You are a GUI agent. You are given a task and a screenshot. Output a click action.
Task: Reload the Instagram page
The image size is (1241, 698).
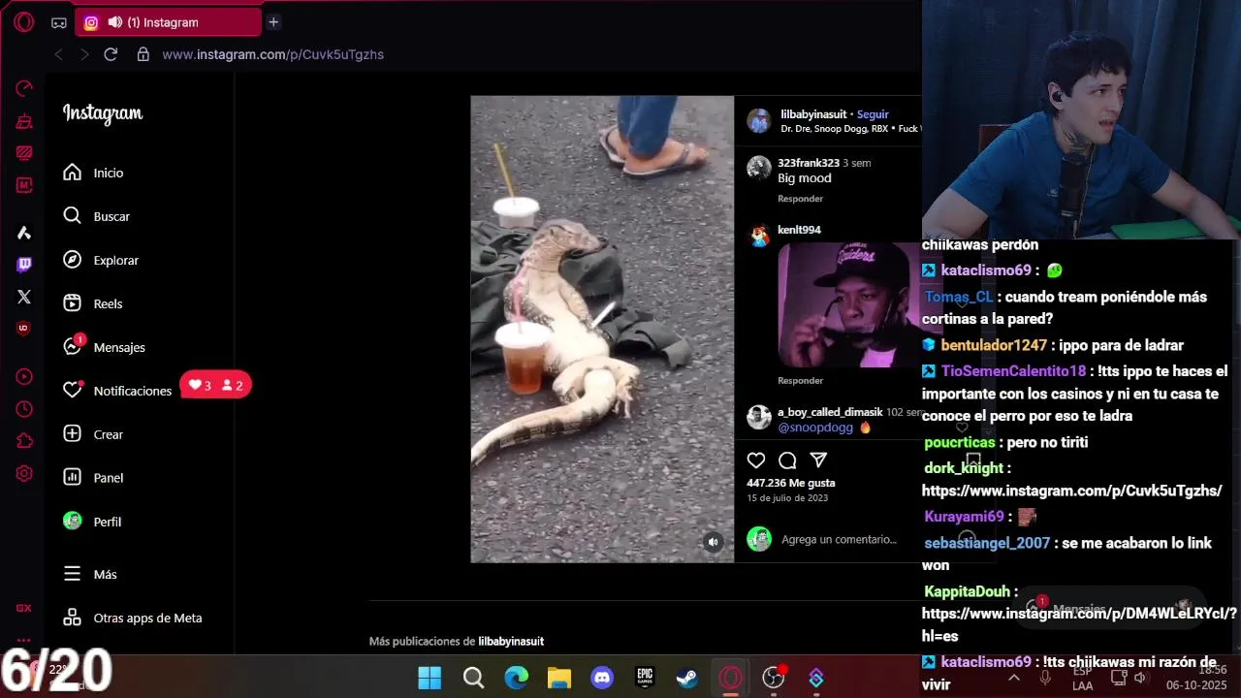111,54
